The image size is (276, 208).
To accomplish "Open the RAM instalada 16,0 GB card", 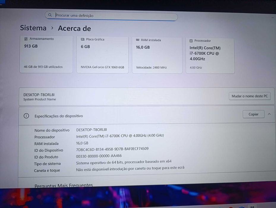I will coord(157,55).
